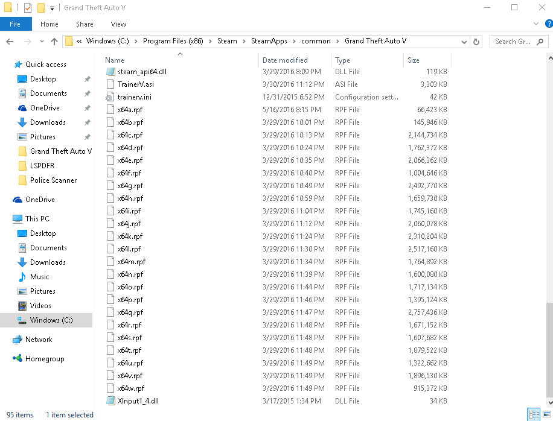Open the File menu
This screenshot has height=421, width=553.
coord(15,24)
